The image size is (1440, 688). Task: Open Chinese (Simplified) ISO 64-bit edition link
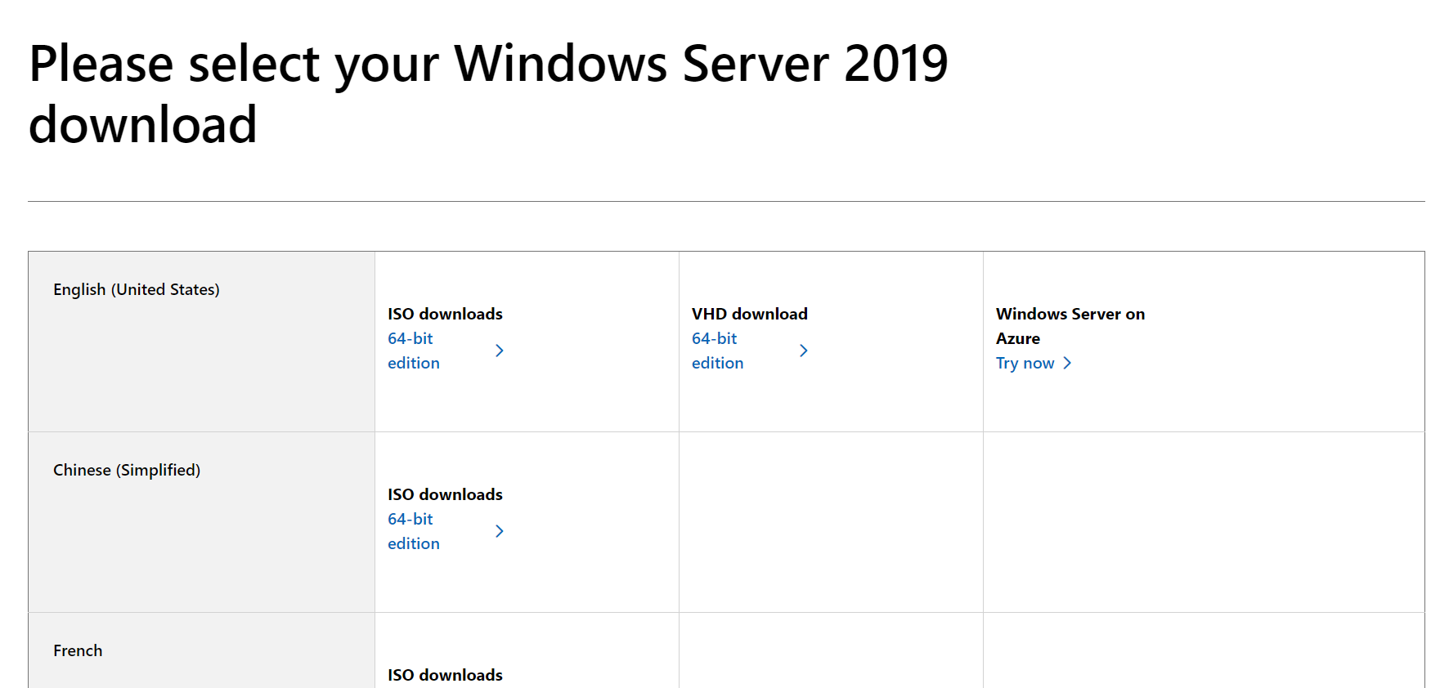[x=414, y=531]
